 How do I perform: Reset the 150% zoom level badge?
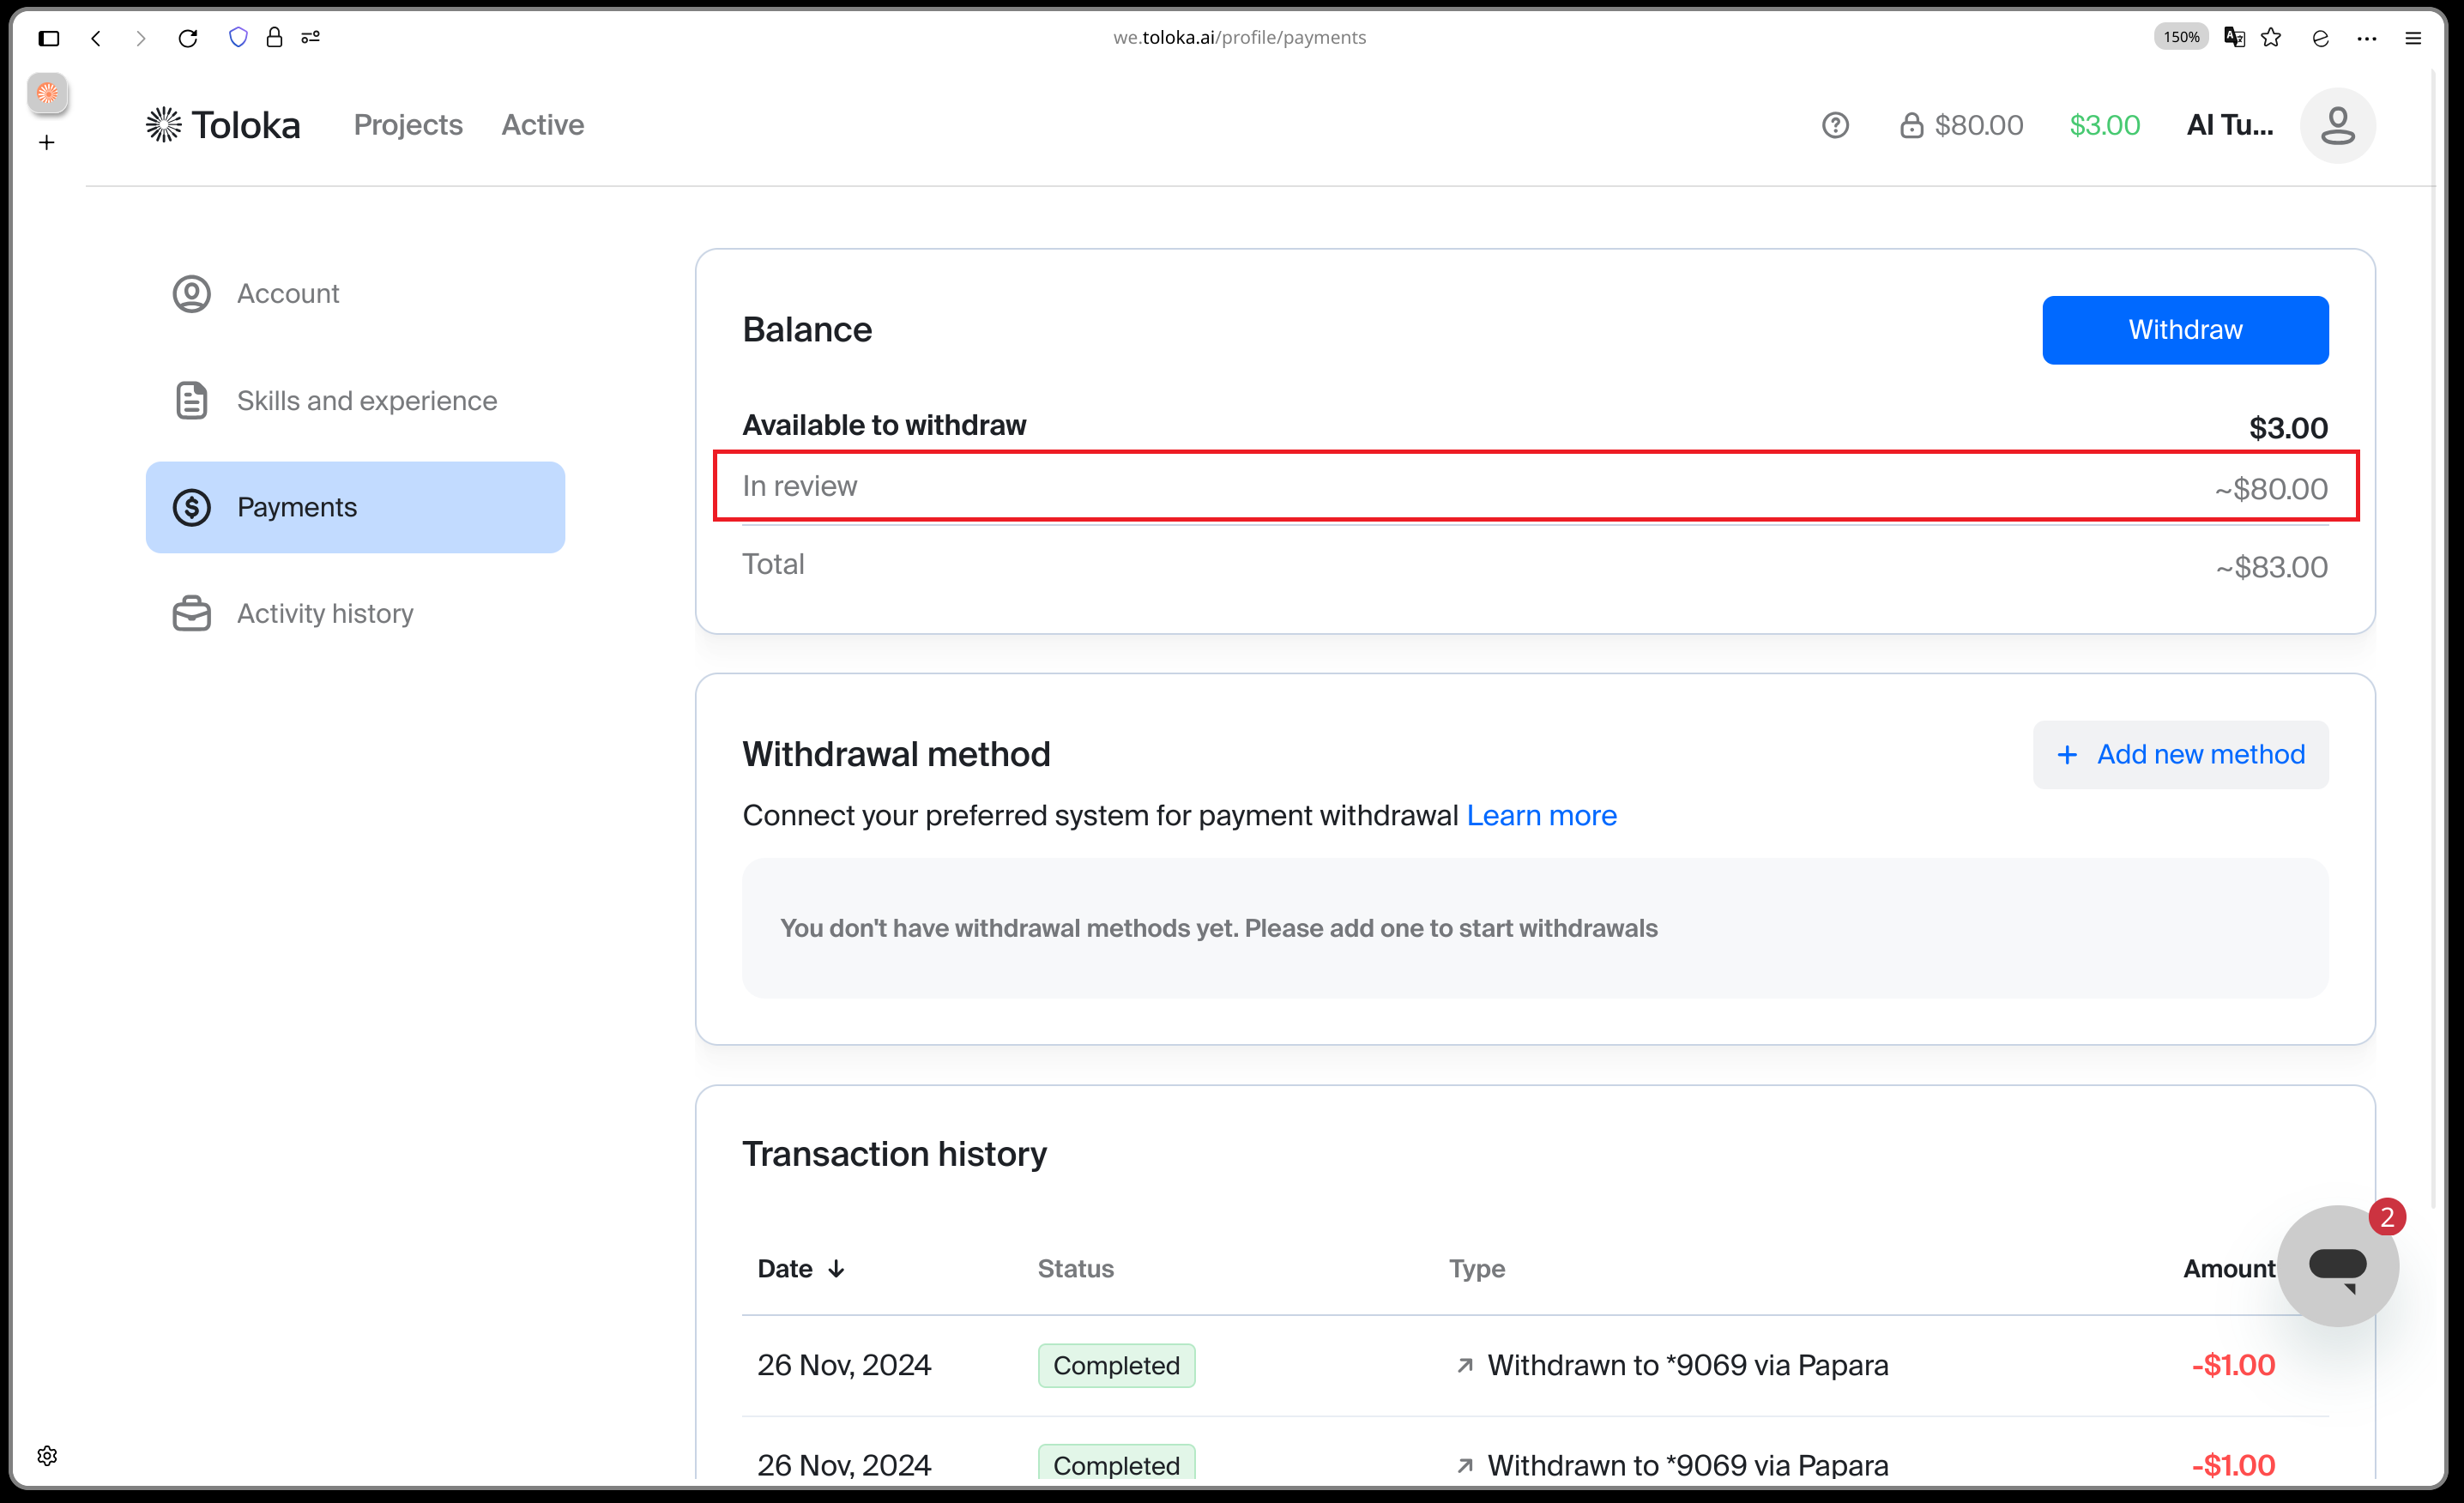(2181, 37)
